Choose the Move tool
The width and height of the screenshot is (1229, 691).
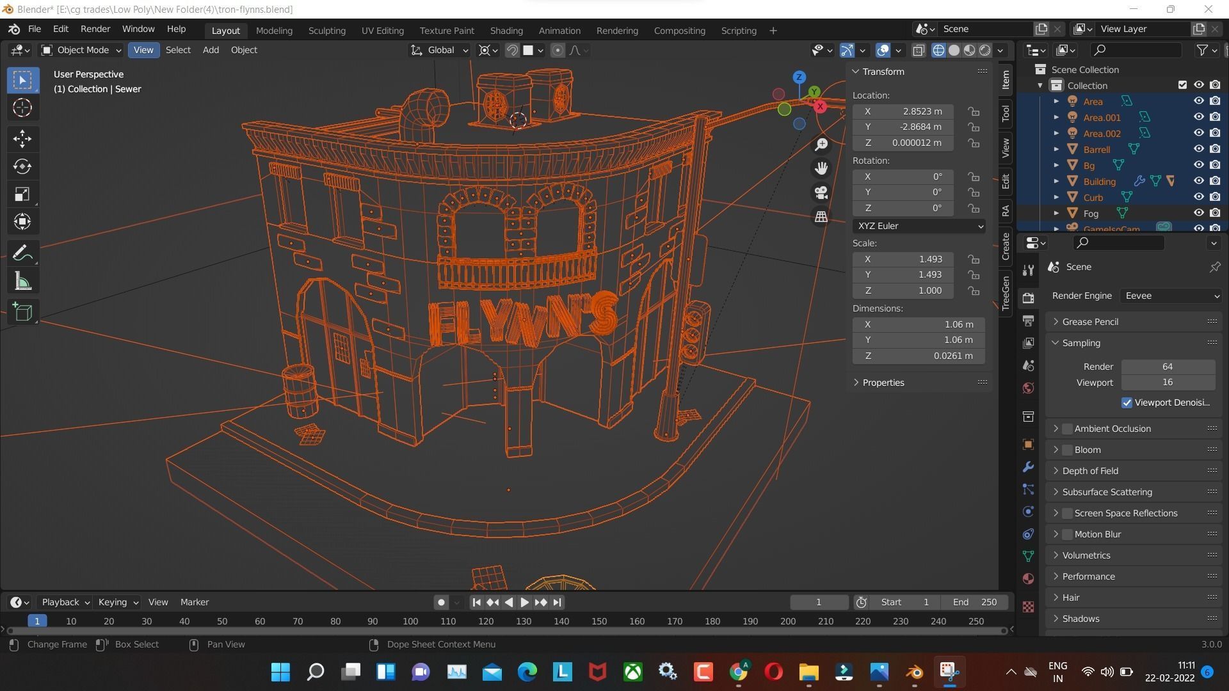tap(22, 139)
